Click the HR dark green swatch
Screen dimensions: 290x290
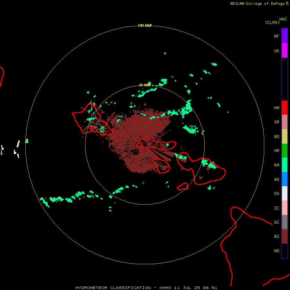[x=285, y=151]
